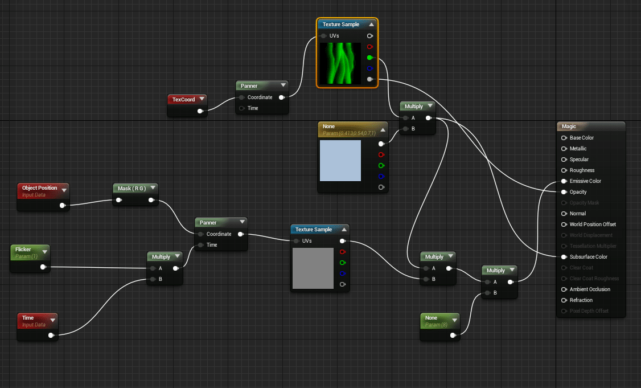The height and width of the screenshot is (388, 641).
Task: Click the Object Position output pin
Action: tap(62, 206)
